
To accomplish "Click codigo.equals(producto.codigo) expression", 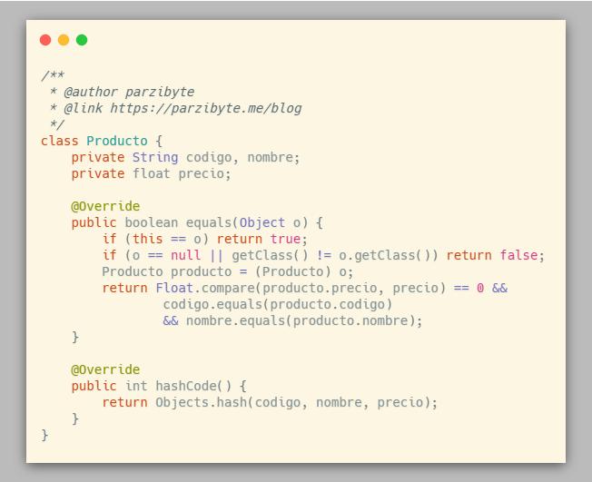I will [x=277, y=304].
